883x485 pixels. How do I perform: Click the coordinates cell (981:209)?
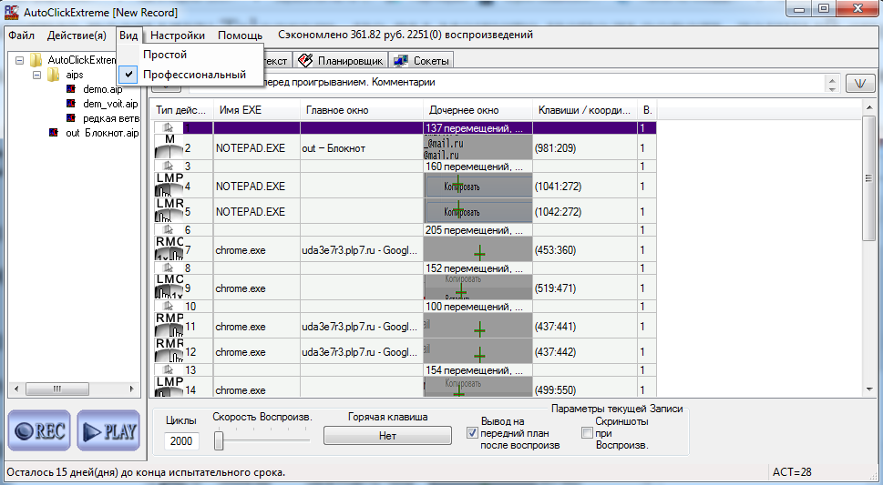[x=585, y=148]
